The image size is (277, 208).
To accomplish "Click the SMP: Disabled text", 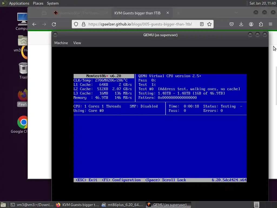I will [144, 106].
